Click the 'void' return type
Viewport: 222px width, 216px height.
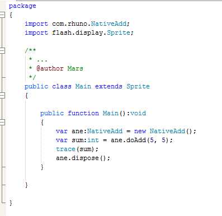point(138,113)
